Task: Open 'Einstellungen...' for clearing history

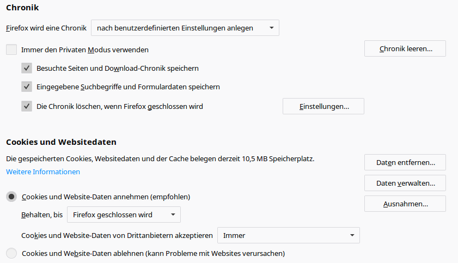Action: pos(323,106)
